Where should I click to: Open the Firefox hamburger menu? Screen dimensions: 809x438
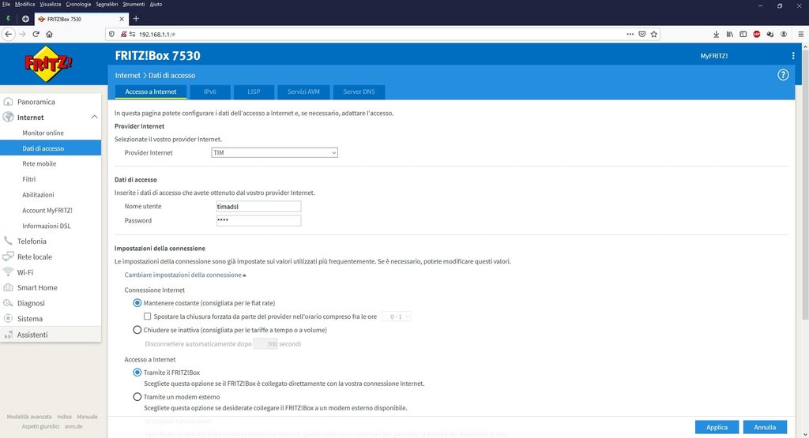[800, 34]
